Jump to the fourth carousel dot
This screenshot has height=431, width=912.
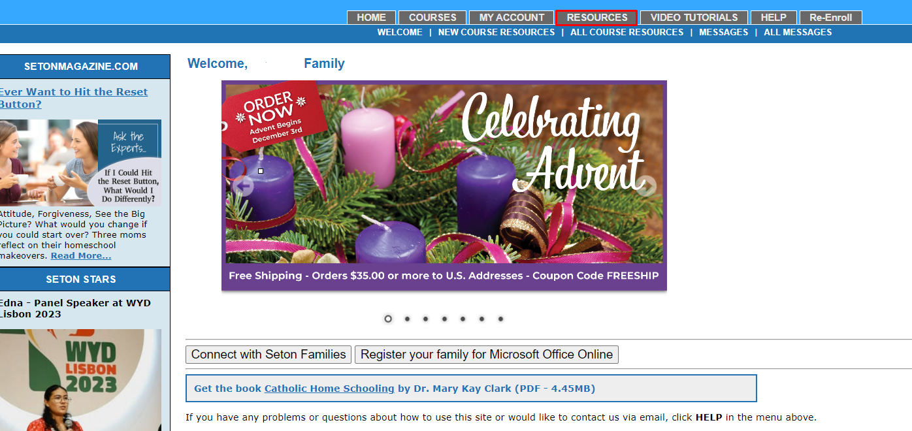coord(444,319)
